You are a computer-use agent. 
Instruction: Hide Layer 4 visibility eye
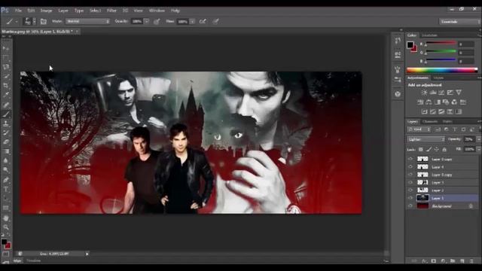pyautogui.click(x=410, y=167)
